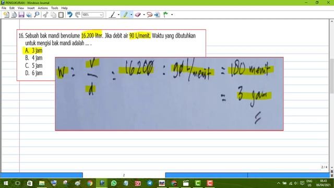Copy selection toolbar icon
This screenshot has width=334, height=188.
click(x=53, y=15)
